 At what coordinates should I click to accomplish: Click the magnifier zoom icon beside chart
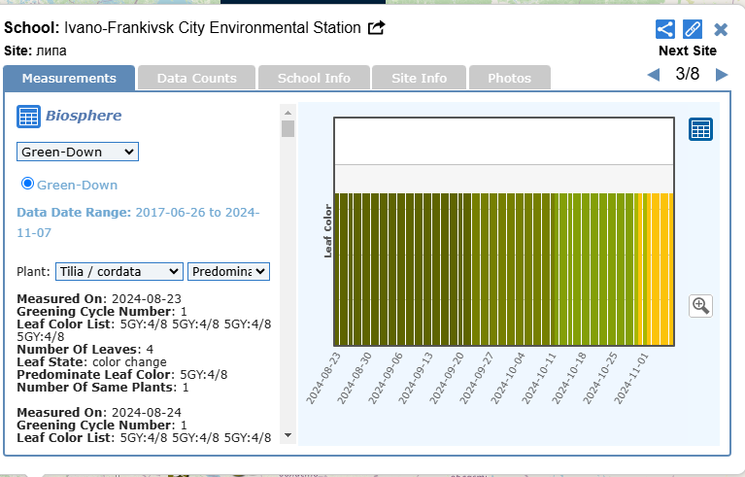pos(700,306)
